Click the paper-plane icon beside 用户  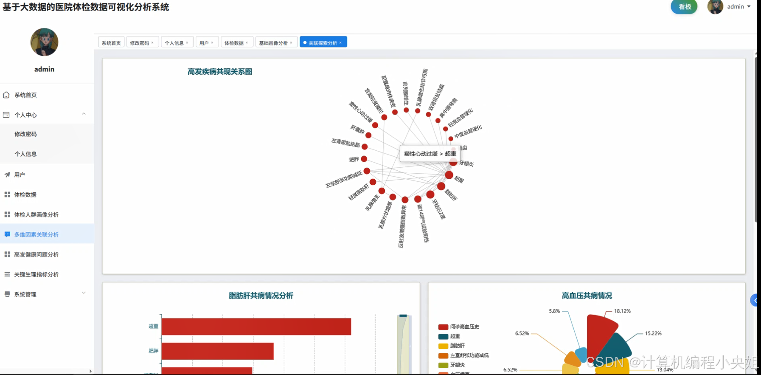point(7,175)
